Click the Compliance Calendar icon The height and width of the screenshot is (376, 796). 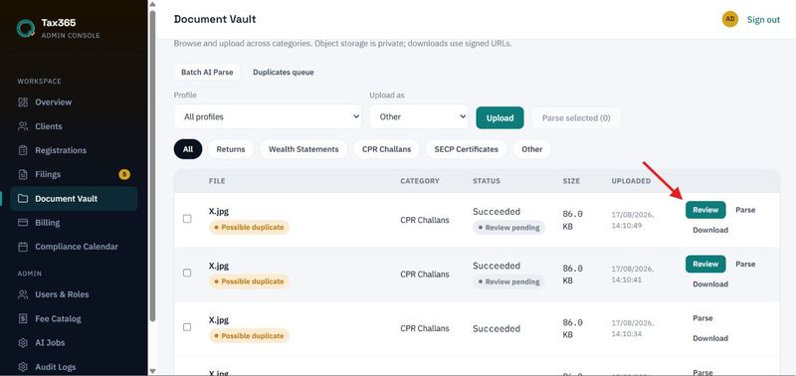[23, 247]
